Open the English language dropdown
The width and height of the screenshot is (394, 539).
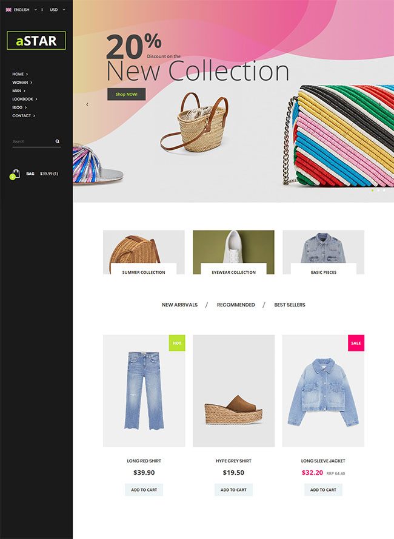coord(25,10)
